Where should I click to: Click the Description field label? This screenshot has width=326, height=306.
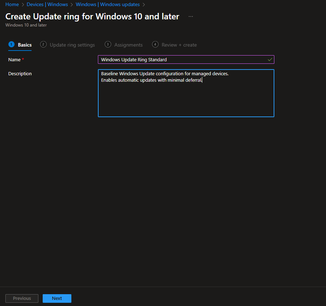tap(20, 74)
